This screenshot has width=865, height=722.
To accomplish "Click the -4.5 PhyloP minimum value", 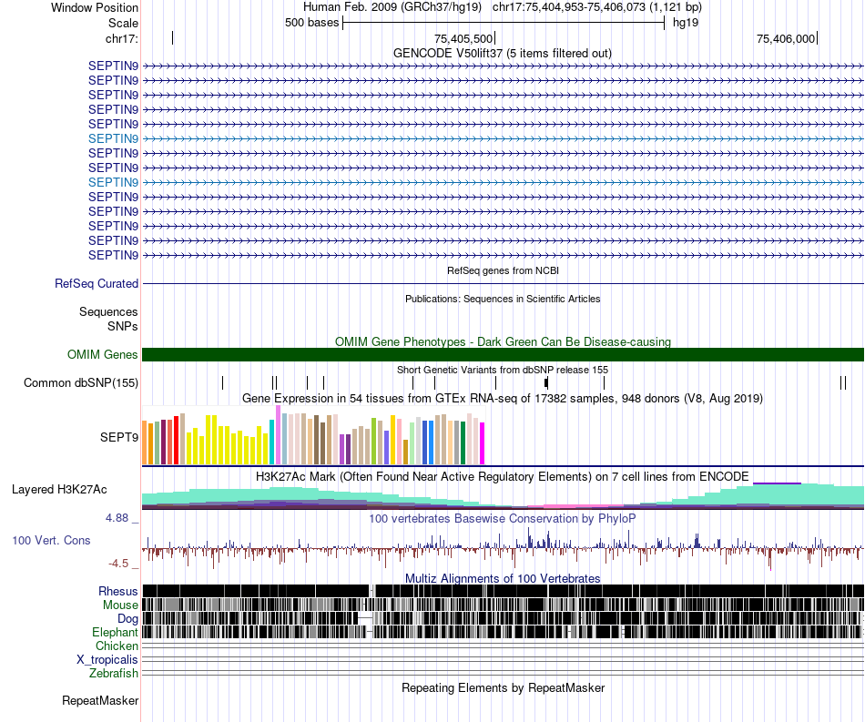I will (118, 564).
